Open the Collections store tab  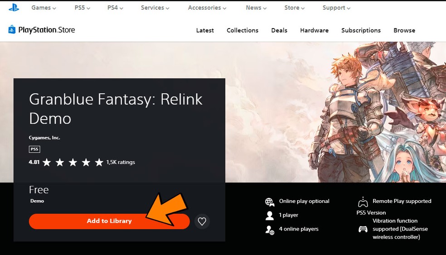(242, 30)
